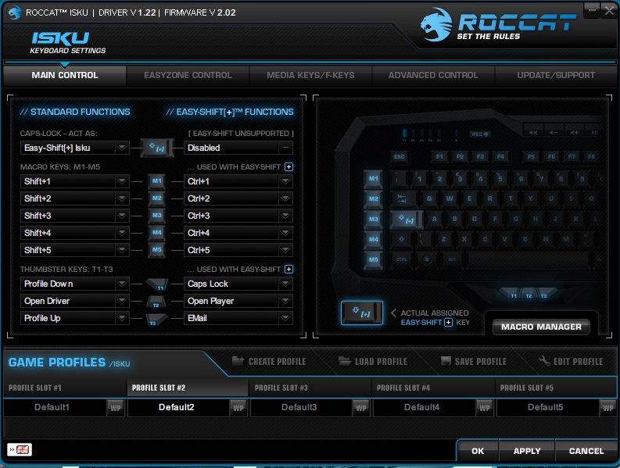Select the Default3 profile name
This screenshot has height=468, width=620.
pyautogui.click(x=299, y=407)
